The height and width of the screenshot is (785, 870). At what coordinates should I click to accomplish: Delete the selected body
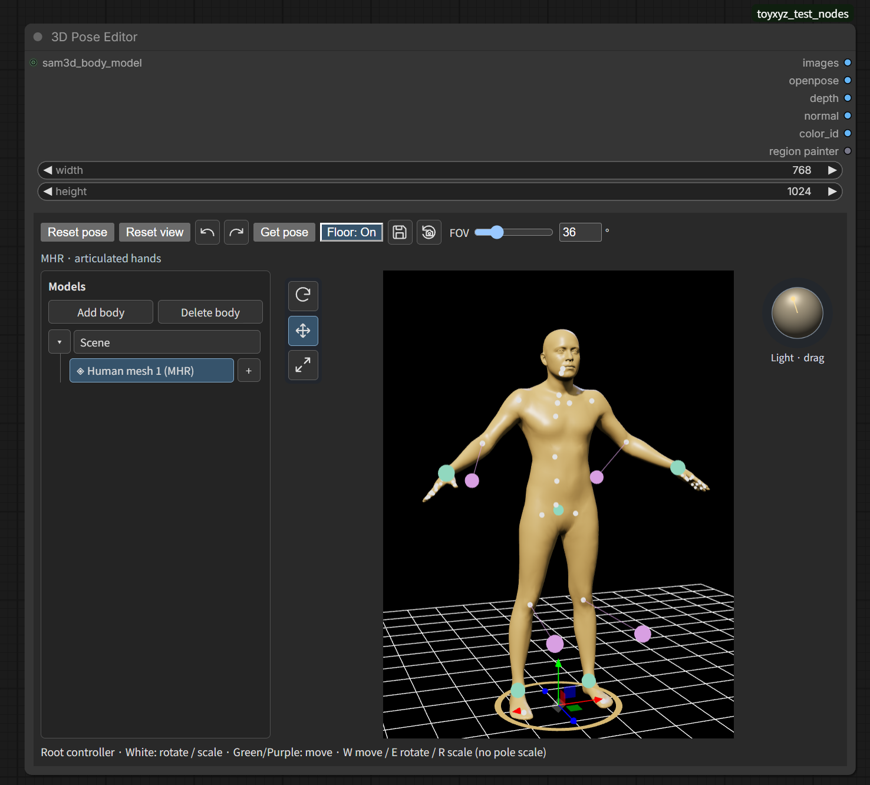(x=210, y=312)
